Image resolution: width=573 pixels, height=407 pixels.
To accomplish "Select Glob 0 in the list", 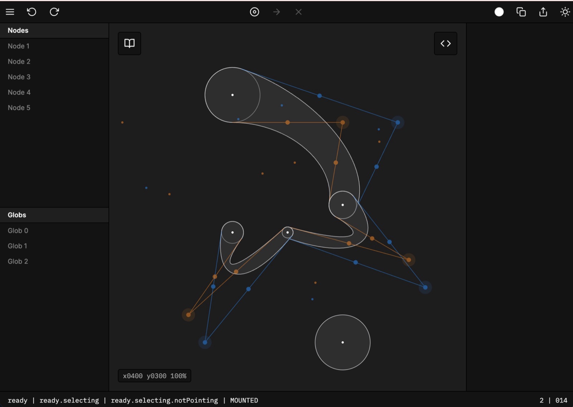I will coord(54,231).
